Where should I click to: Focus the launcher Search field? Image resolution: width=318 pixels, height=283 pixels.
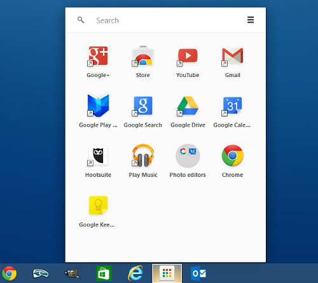click(165, 20)
